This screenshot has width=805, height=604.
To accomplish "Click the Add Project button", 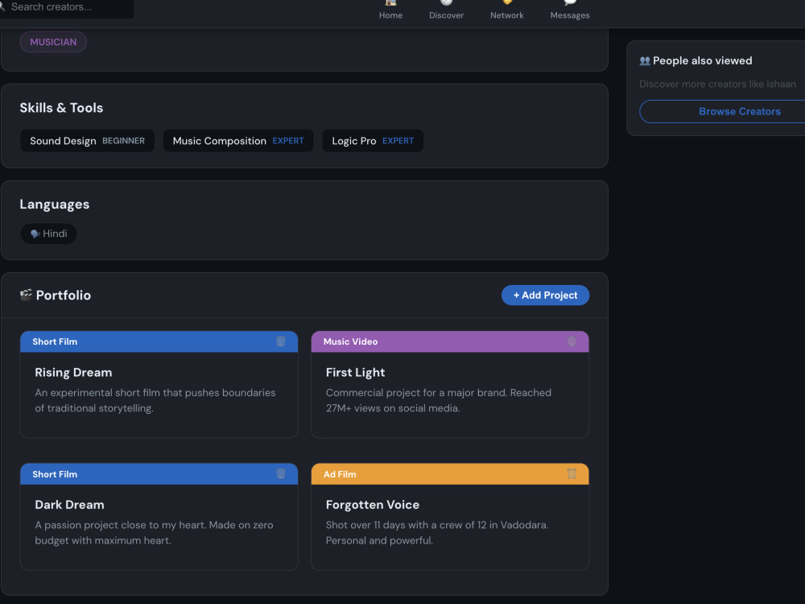I will [x=545, y=296].
